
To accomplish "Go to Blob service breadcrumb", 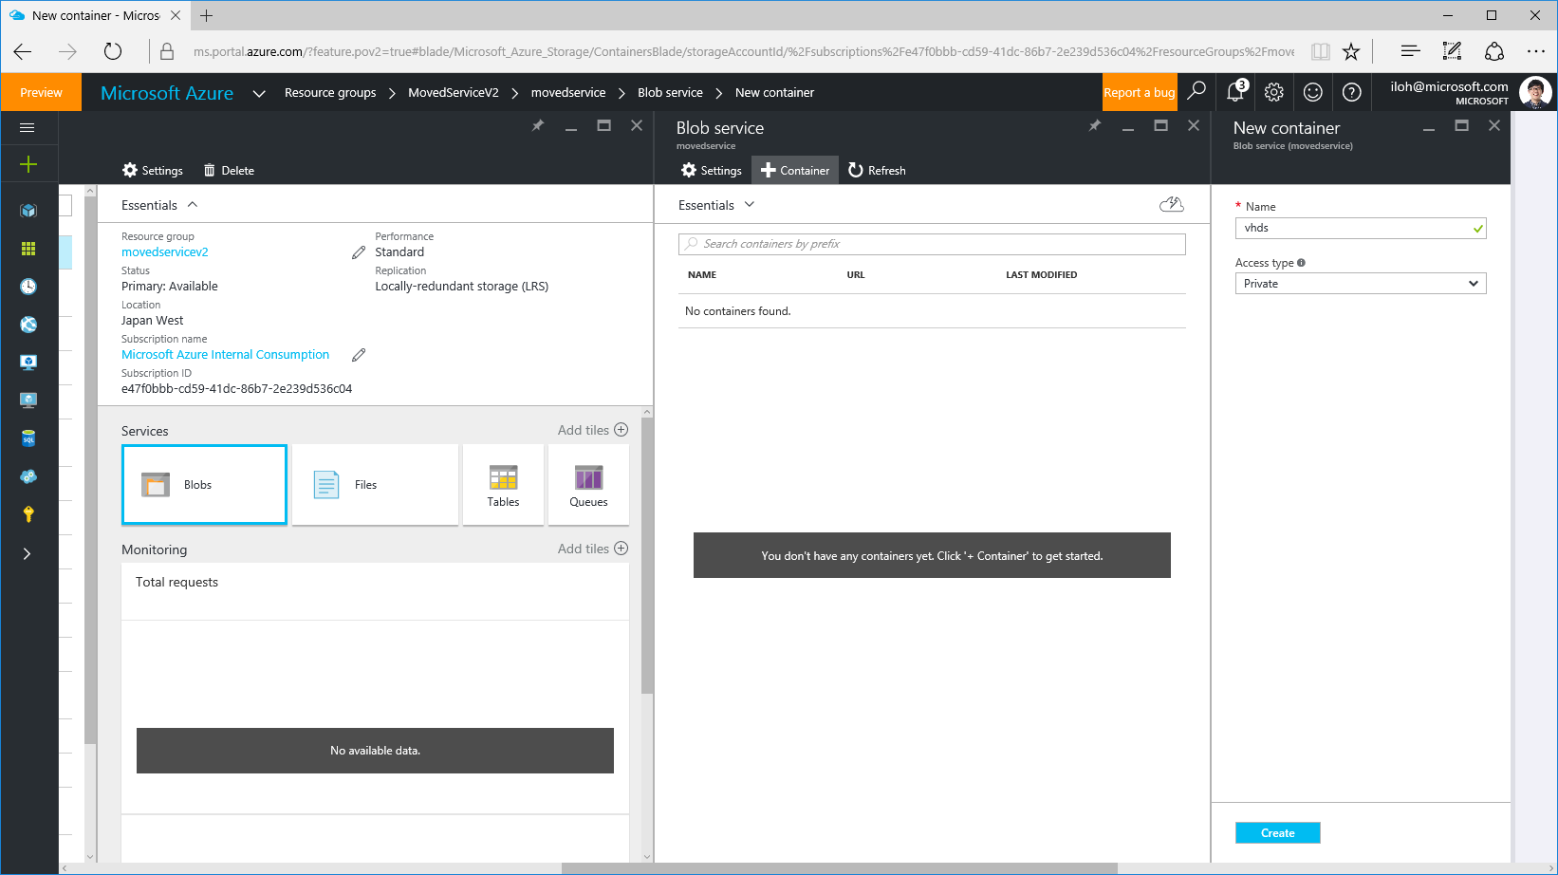I will 670,93.
